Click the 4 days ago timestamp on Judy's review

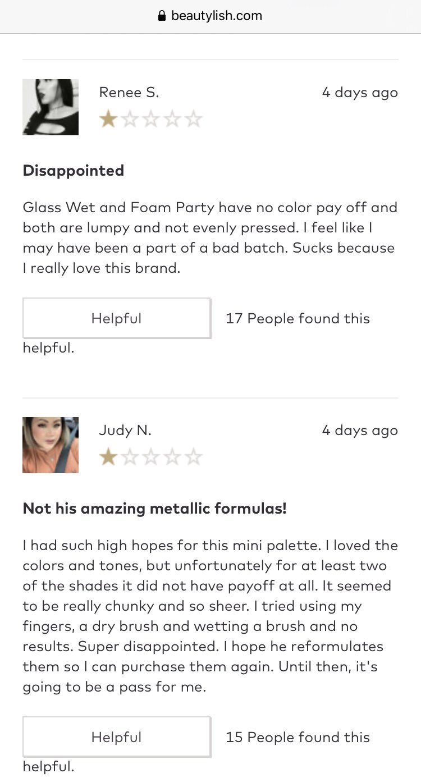pyautogui.click(x=360, y=431)
